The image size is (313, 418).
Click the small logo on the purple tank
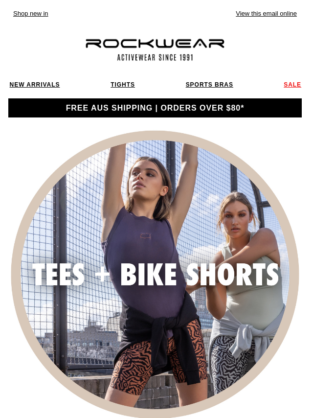(146, 235)
